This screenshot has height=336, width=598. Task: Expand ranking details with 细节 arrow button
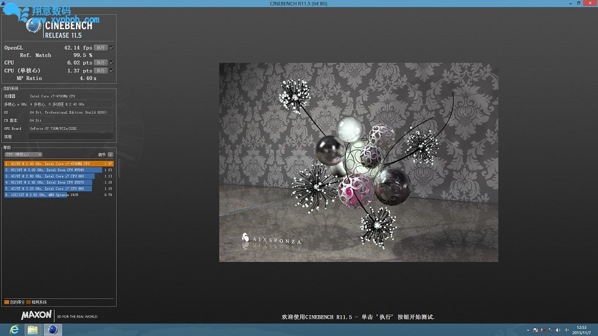tap(111, 154)
